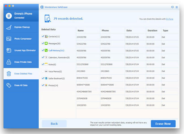Check the Voice Memos(0) checkbox
Screen dimensions: 184x134
point(43,71)
